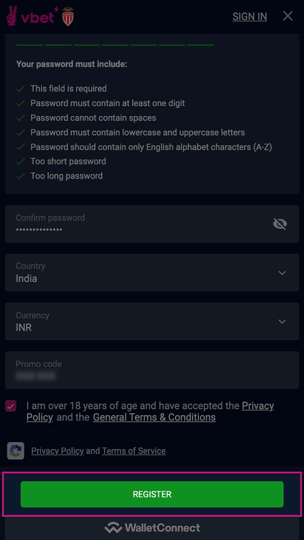Click the Currency field chevron arrow
This screenshot has width=304, height=540.
(282, 321)
